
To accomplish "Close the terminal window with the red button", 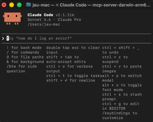I will (x=4, y=5).
